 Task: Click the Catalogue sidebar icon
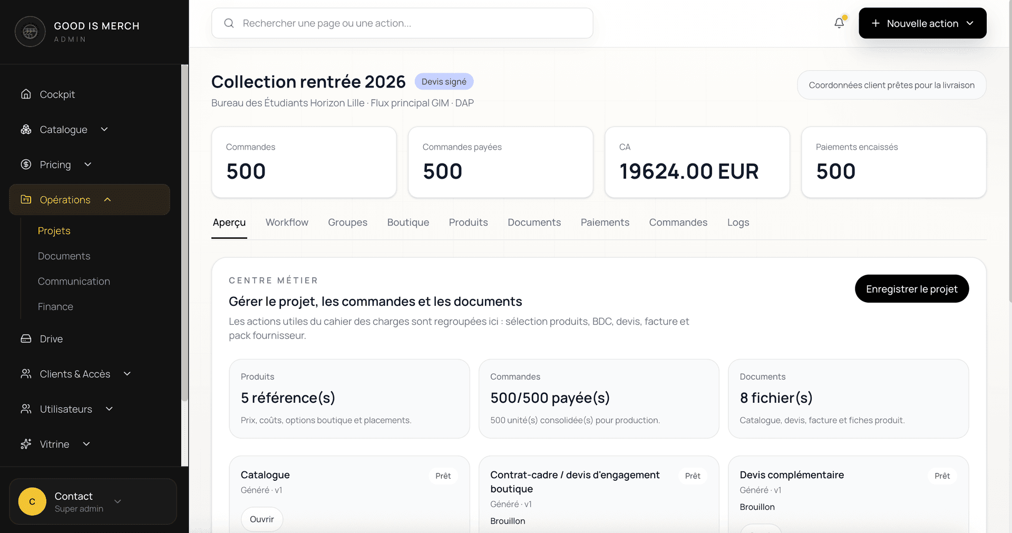point(26,129)
